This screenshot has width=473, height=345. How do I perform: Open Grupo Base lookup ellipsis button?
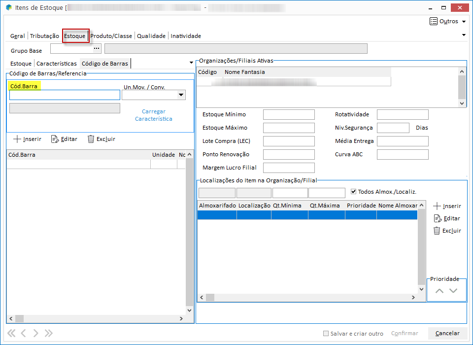[97, 48]
